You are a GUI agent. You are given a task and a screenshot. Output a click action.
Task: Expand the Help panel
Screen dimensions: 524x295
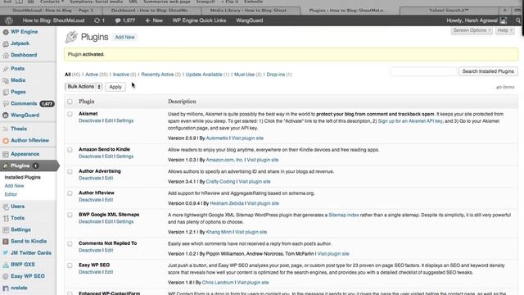click(504, 30)
